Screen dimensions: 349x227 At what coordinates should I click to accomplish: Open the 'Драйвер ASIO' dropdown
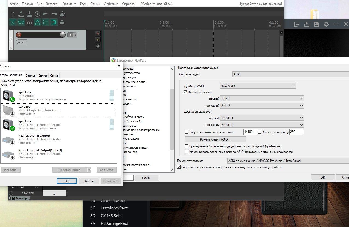click(x=258, y=86)
